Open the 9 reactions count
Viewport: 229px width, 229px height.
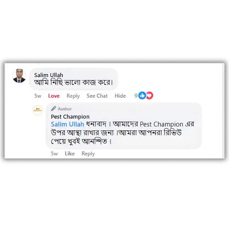click(136, 96)
